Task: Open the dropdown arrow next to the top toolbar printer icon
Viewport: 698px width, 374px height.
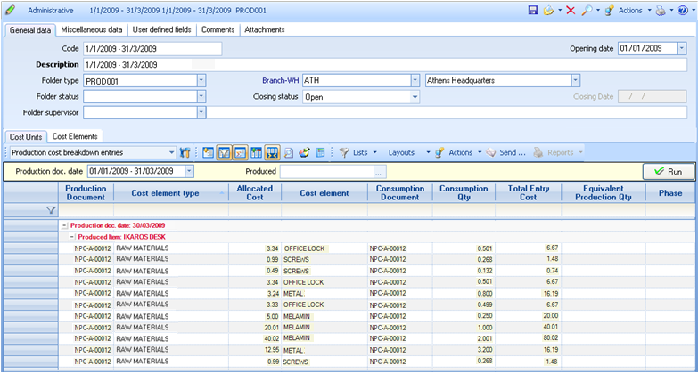Action: pyautogui.click(x=671, y=10)
